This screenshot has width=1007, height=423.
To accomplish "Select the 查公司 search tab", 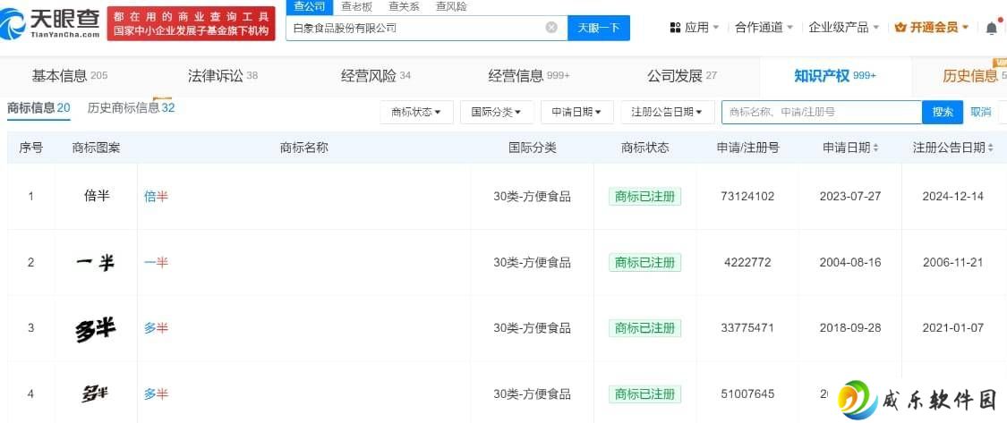I will (310, 7).
